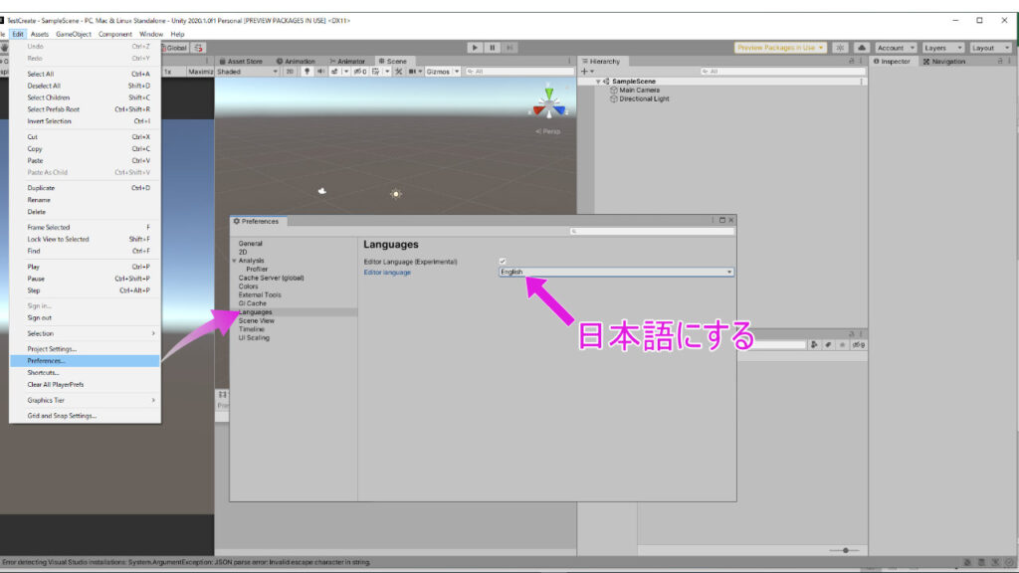Toggle scene lighting with the lightbulb icon
Image resolution: width=1019 pixels, height=573 pixels.
(x=307, y=72)
